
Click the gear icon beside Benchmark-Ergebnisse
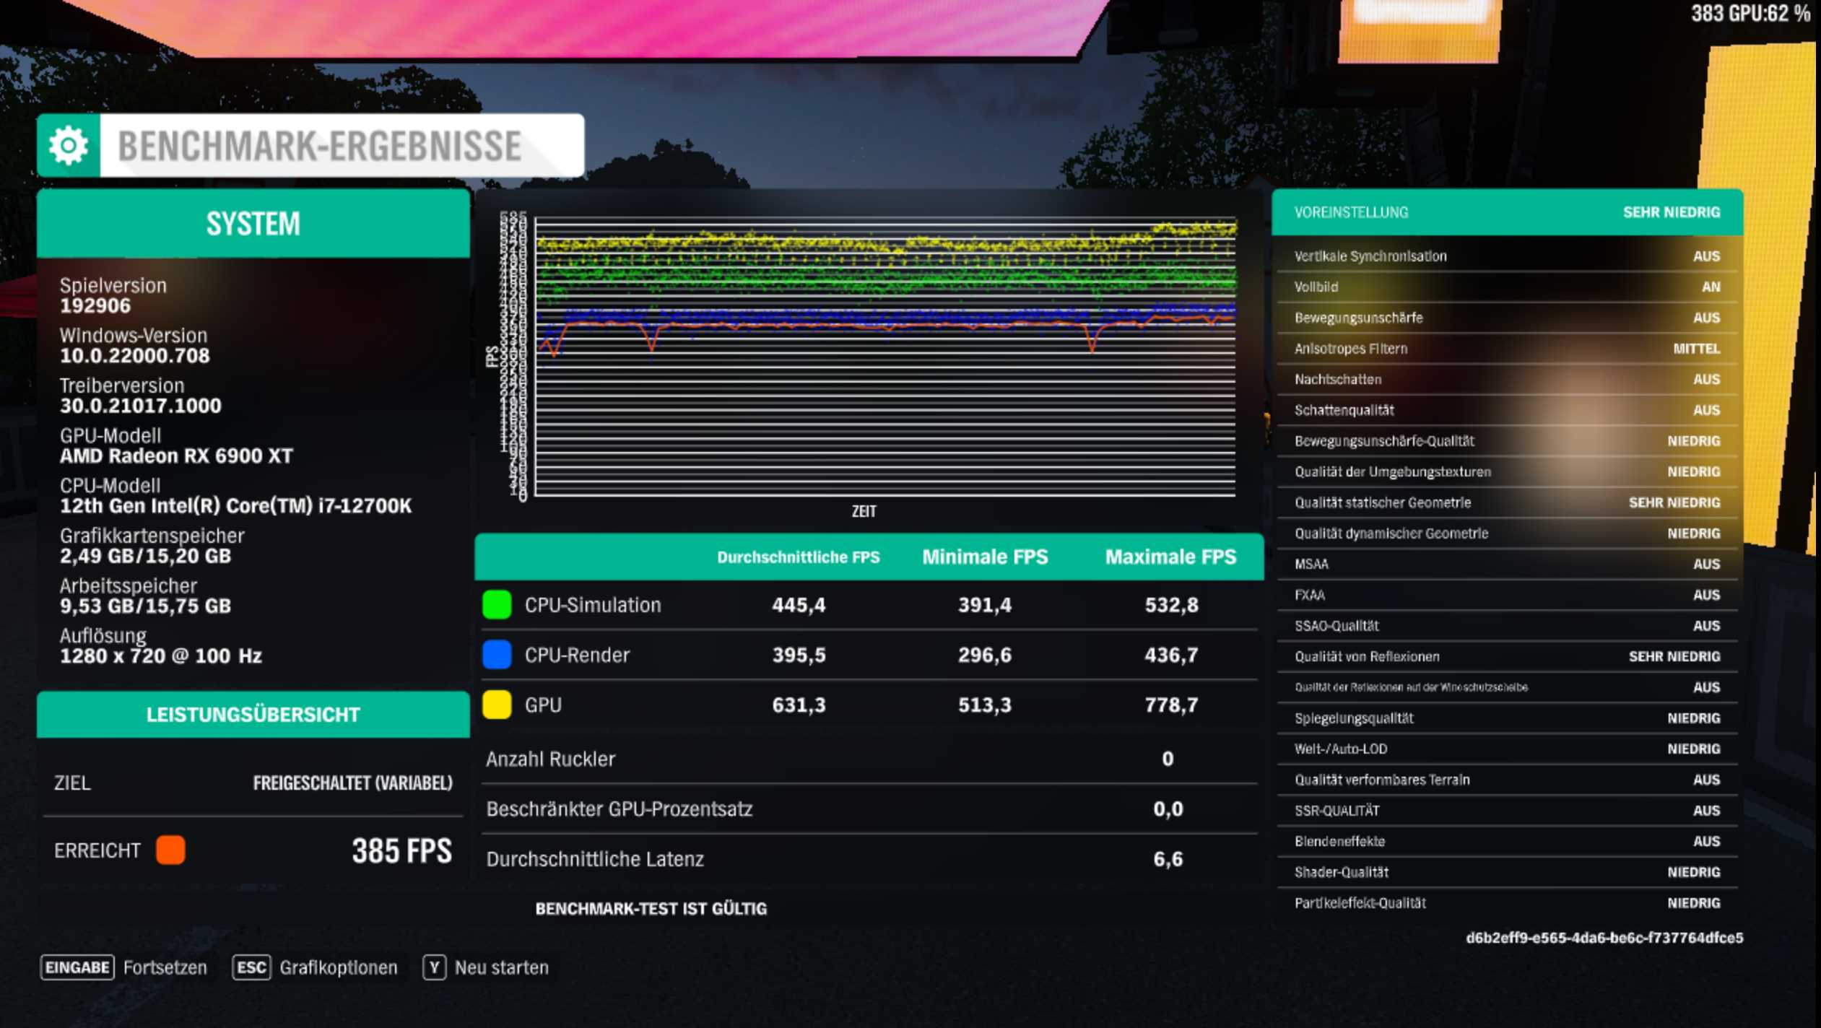[x=69, y=147]
